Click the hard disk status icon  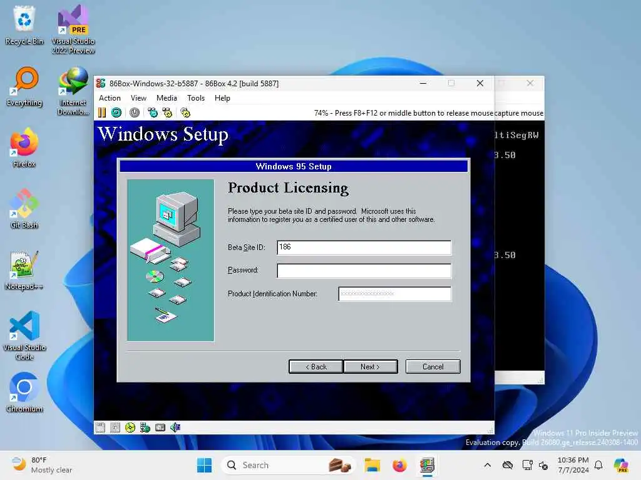(160, 427)
